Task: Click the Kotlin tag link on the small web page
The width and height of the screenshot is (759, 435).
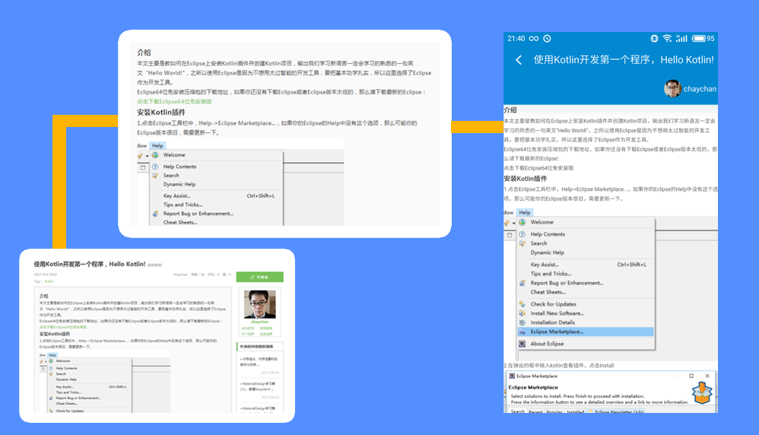Action: [x=49, y=281]
